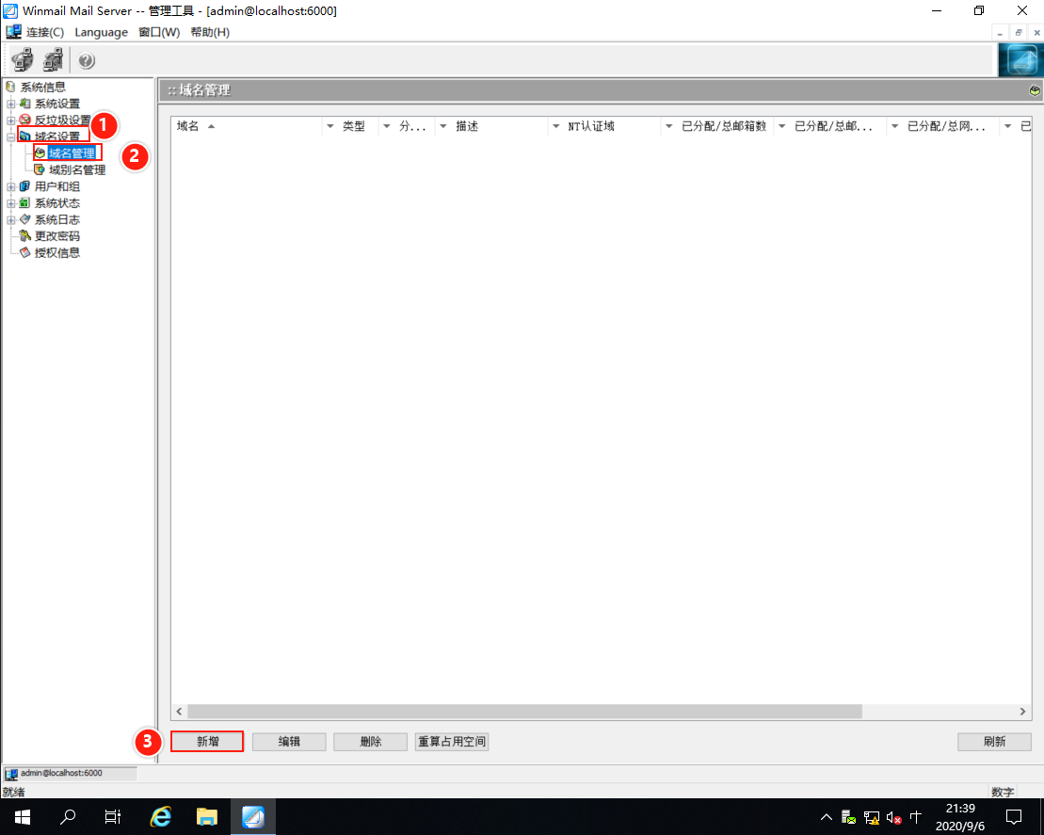Click the 域别名管理 tree icon

click(x=40, y=169)
